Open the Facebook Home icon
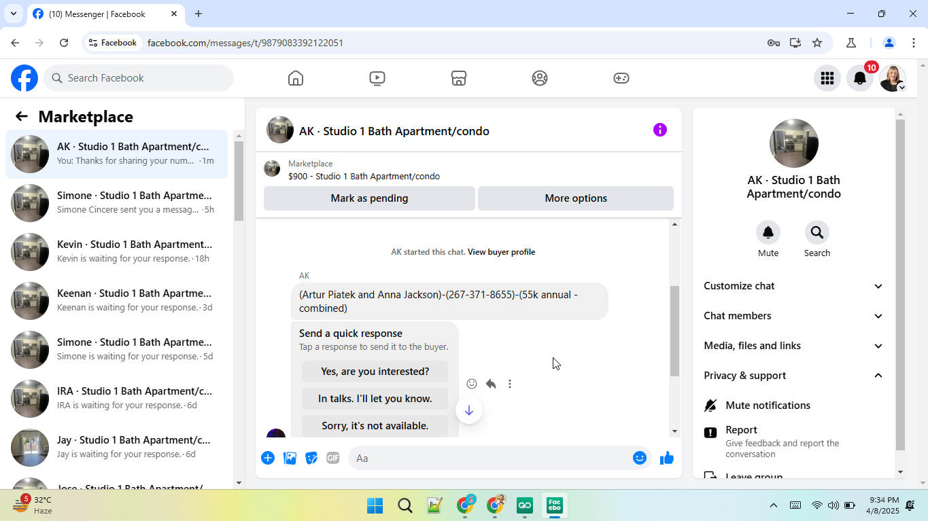Image resolution: width=928 pixels, height=521 pixels. click(295, 78)
